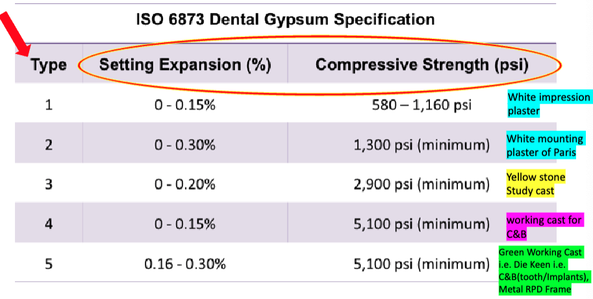Click the Type 3 row number
Image resolution: width=593 pixels, height=299 pixels.
point(48,184)
